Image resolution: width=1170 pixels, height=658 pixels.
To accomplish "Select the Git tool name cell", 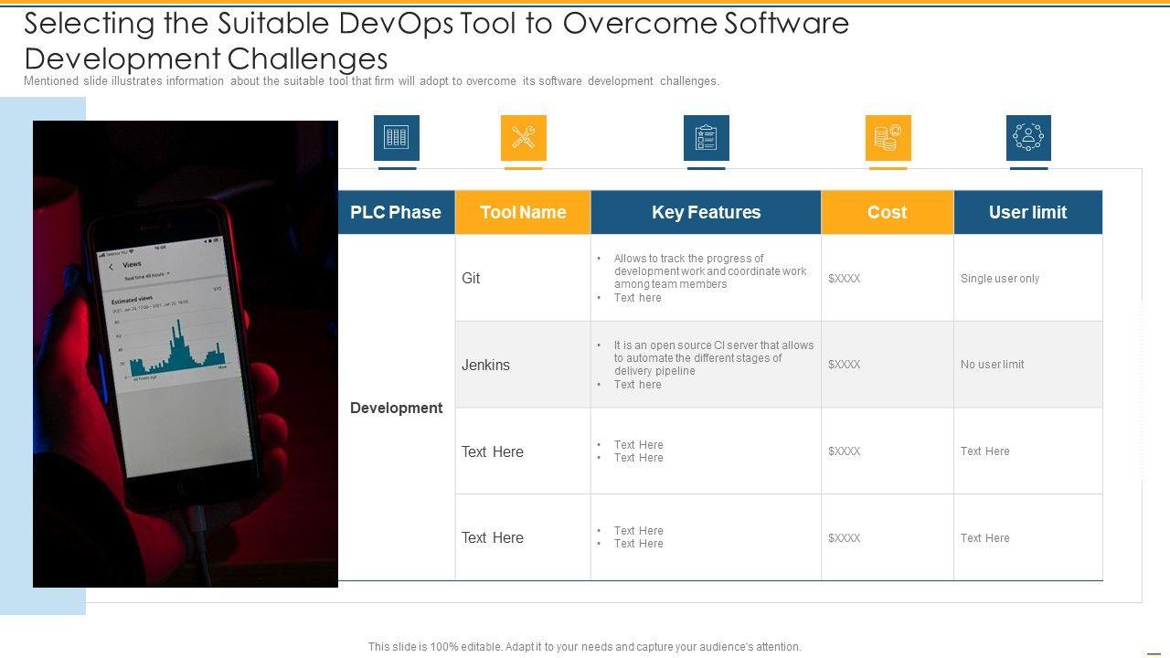I will [523, 278].
